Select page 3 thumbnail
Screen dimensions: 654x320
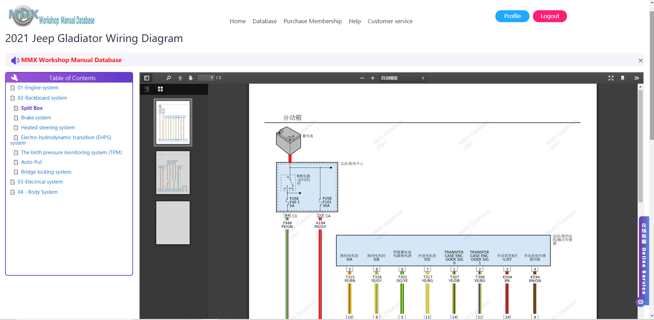click(173, 223)
